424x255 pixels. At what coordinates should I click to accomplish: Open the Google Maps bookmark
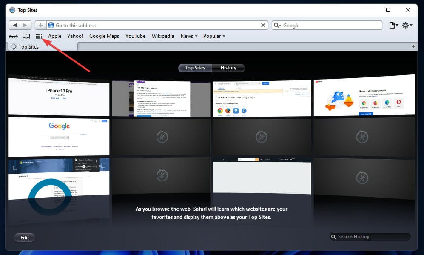(x=104, y=36)
